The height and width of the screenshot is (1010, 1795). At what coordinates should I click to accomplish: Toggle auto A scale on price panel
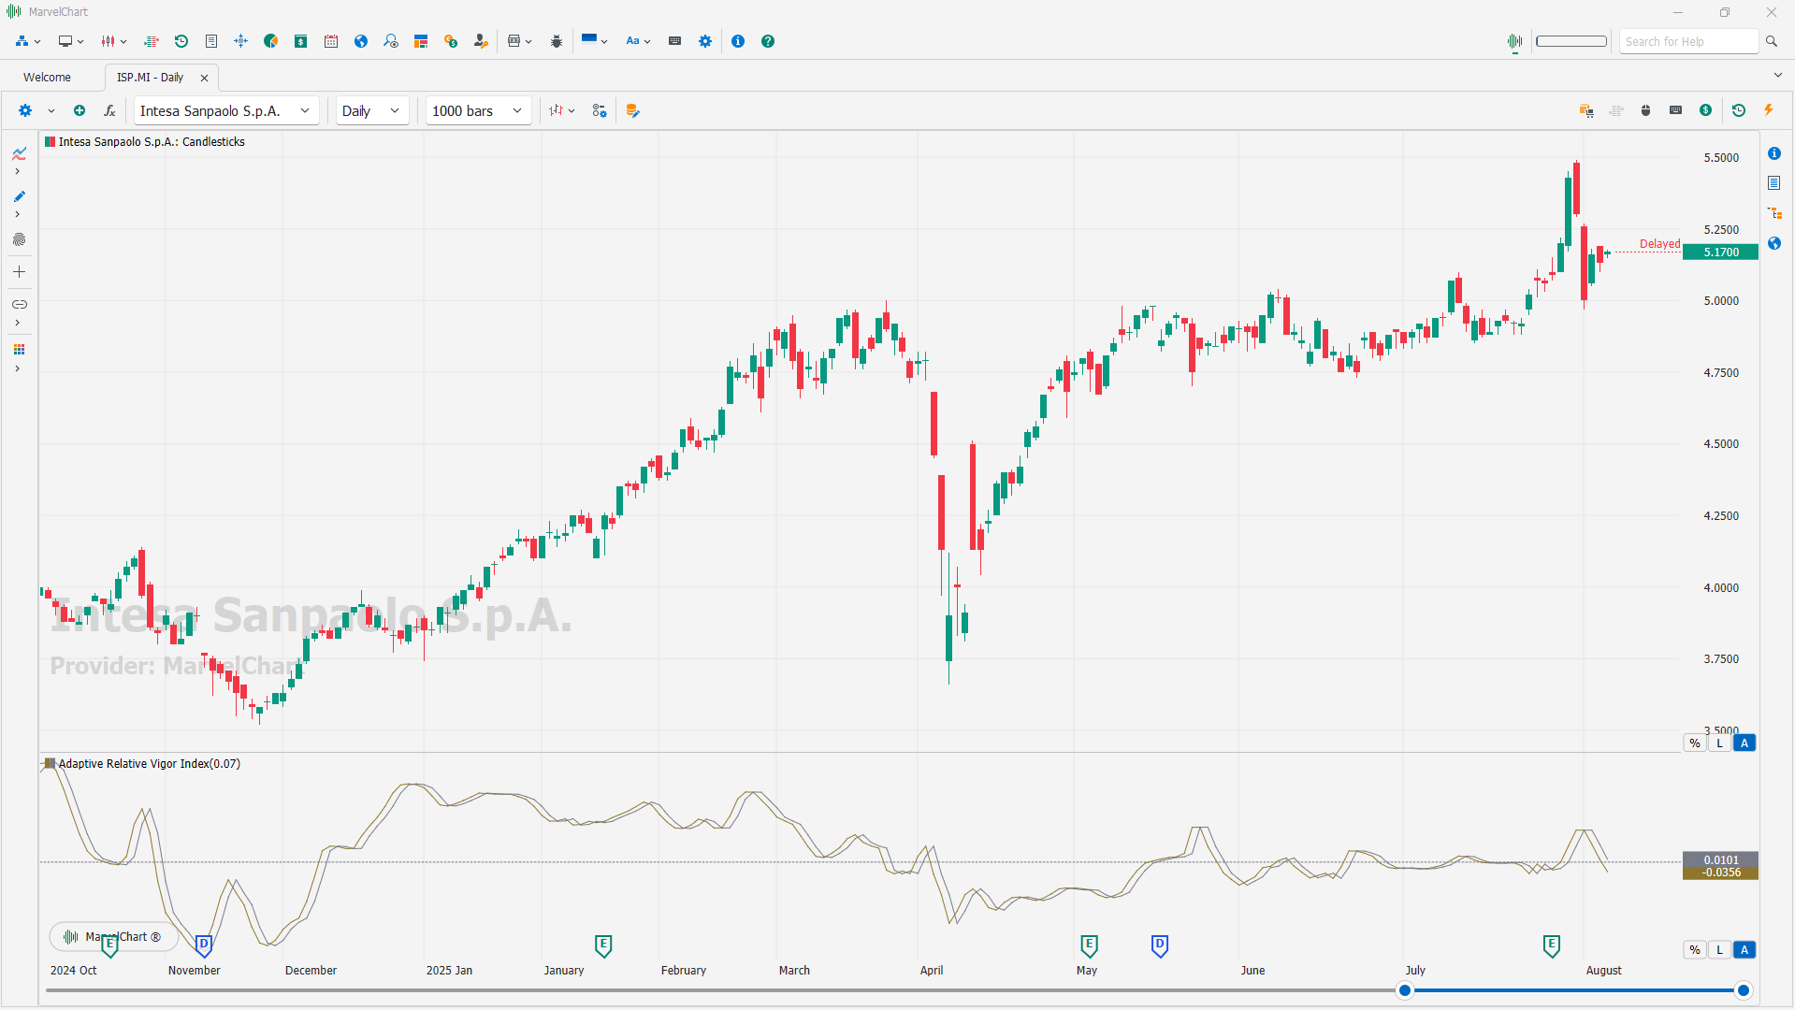pos(1744,743)
